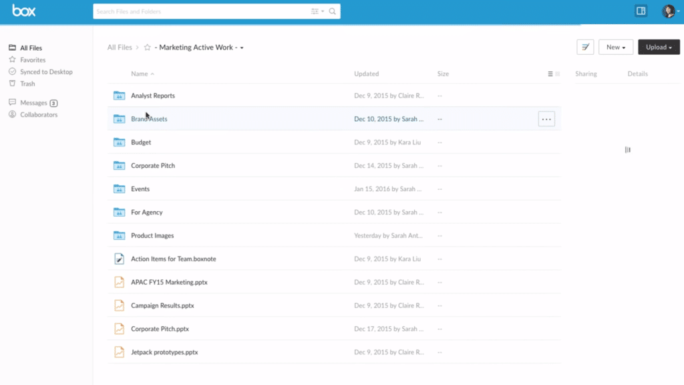Open Jetpack prototypes.pptx file name

click(x=164, y=352)
